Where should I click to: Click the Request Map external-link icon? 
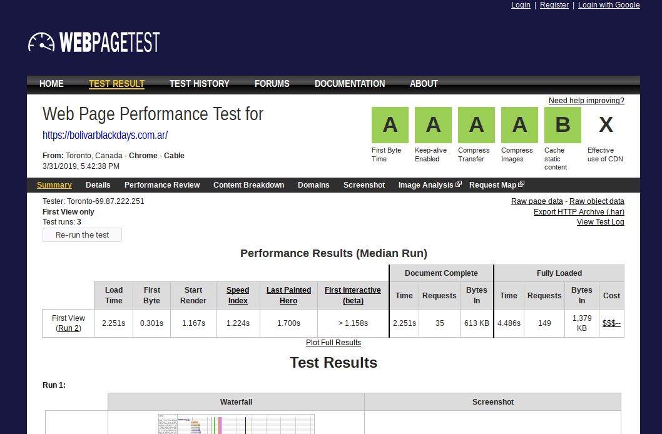521,184
